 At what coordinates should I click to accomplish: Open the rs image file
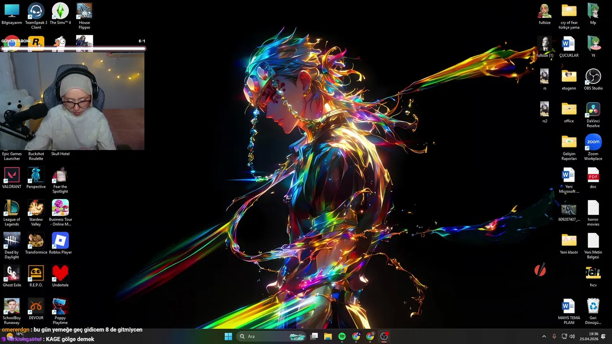[545, 79]
